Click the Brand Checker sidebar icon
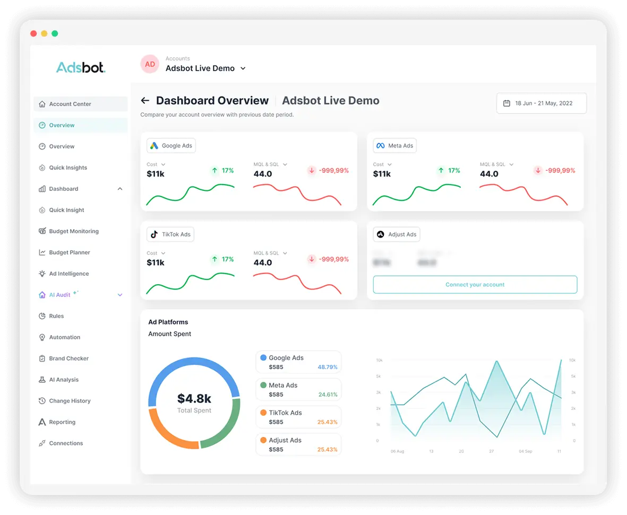 [42, 359]
